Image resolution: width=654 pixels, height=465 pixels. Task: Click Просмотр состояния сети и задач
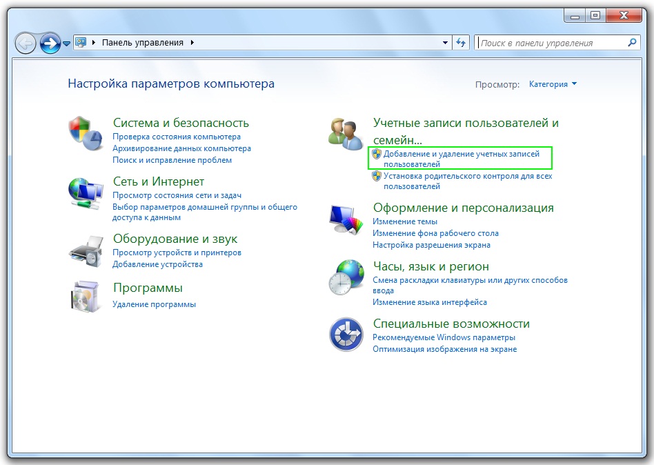point(177,195)
